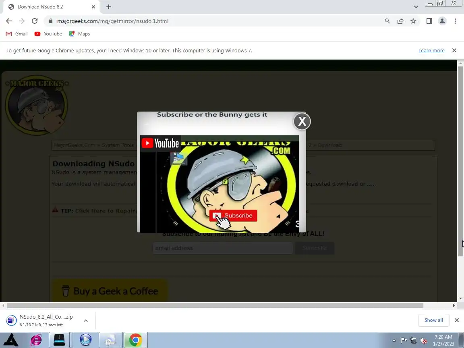464x348 pixels.
Task: Click the scroll right arrow
Action: click(x=454, y=305)
